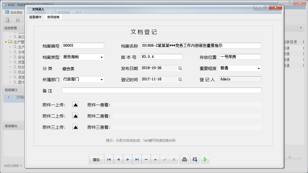This screenshot has height=173, width=308.
Task: Jump to the first record
Action: tap(109, 159)
